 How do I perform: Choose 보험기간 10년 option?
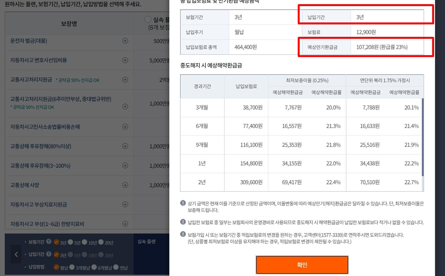[x=84, y=242]
